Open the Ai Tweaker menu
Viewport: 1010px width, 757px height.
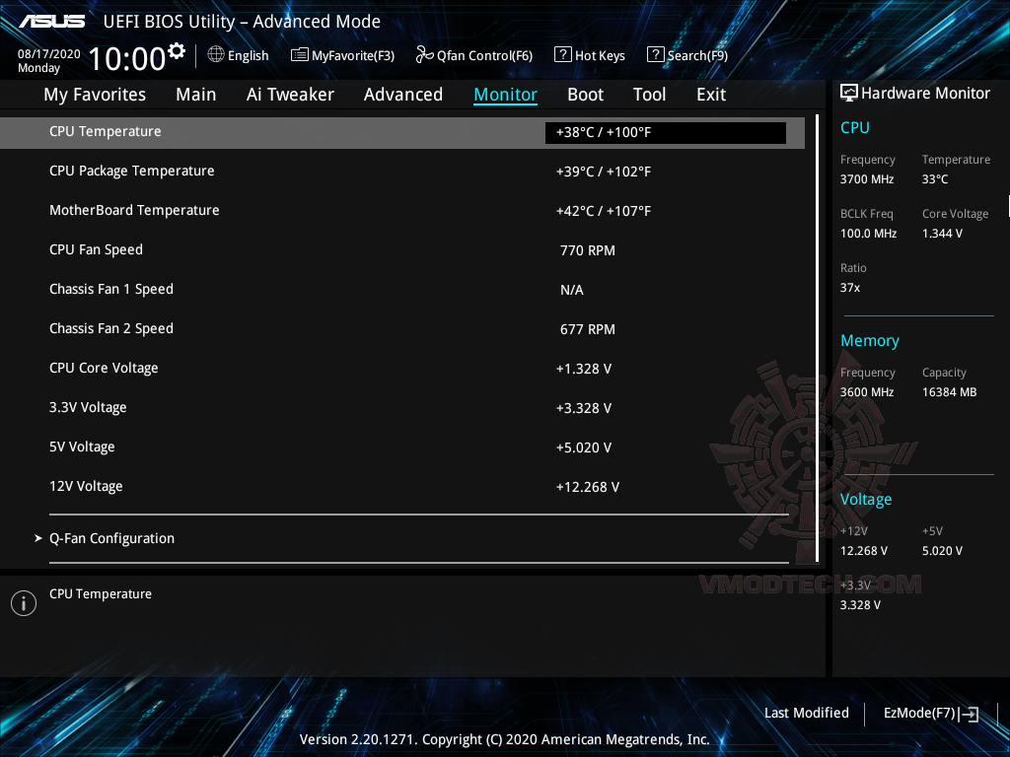[x=290, y=94]
